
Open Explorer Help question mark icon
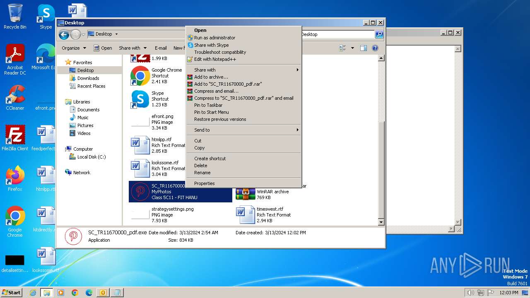[375, 48]
